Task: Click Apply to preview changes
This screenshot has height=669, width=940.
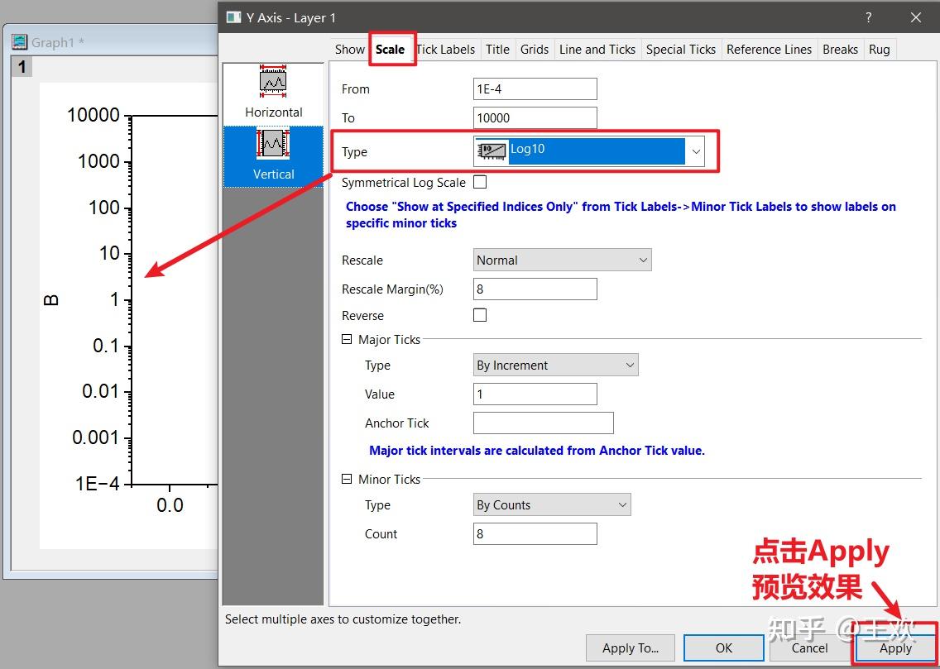Action: [x=895, y=647]
